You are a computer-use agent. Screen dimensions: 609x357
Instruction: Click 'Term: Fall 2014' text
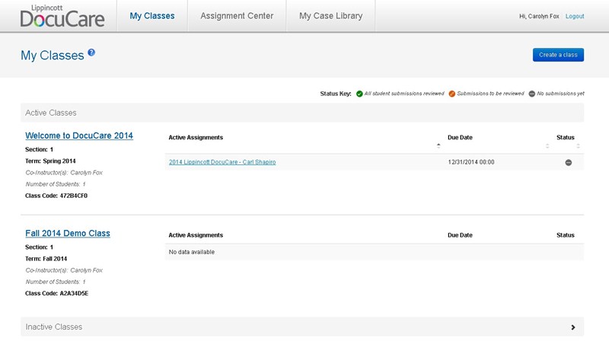pyautogui.click(x=46, y=259)
